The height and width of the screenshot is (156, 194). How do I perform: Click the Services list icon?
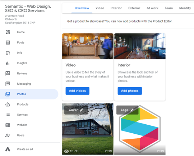(x=8, y=115)
